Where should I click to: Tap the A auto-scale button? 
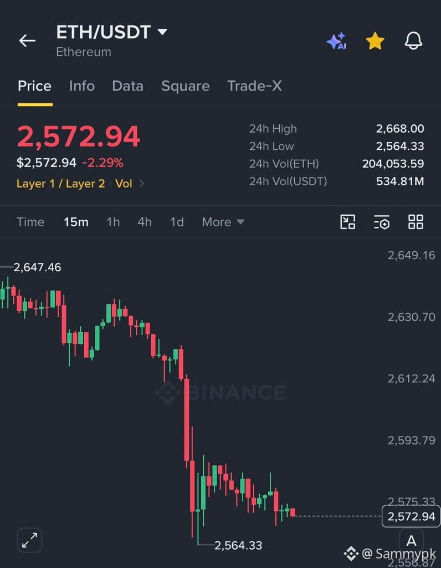[411, 541]
